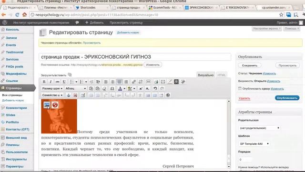Click the page title input field
Screen dimensions: 305x172
click(x=135, y=57)
